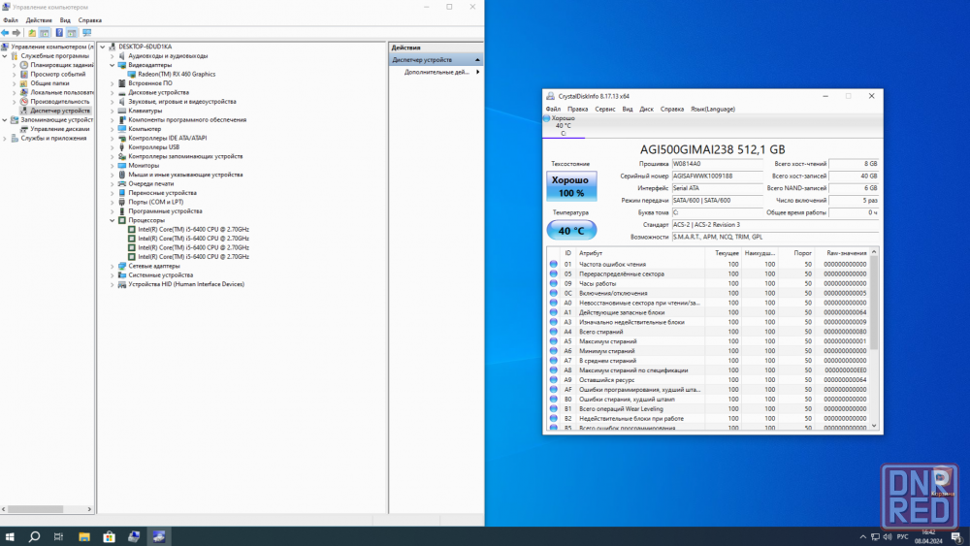
Task: Open the Microsoft Store taskbar icon
Action: (110, 536)
